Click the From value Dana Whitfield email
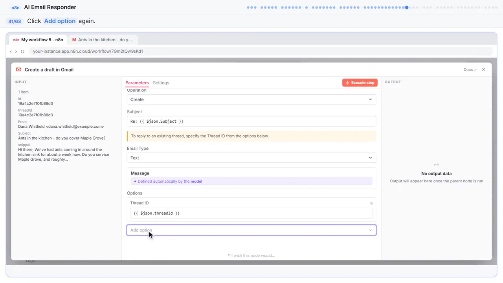The height and width of the screenshot is (283, 503). coord(61,127)
